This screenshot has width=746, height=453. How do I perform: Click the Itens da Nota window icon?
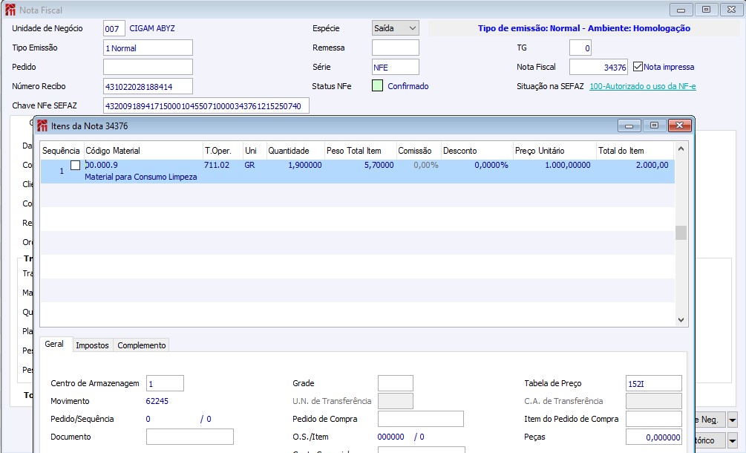click(x=42, y=126)
